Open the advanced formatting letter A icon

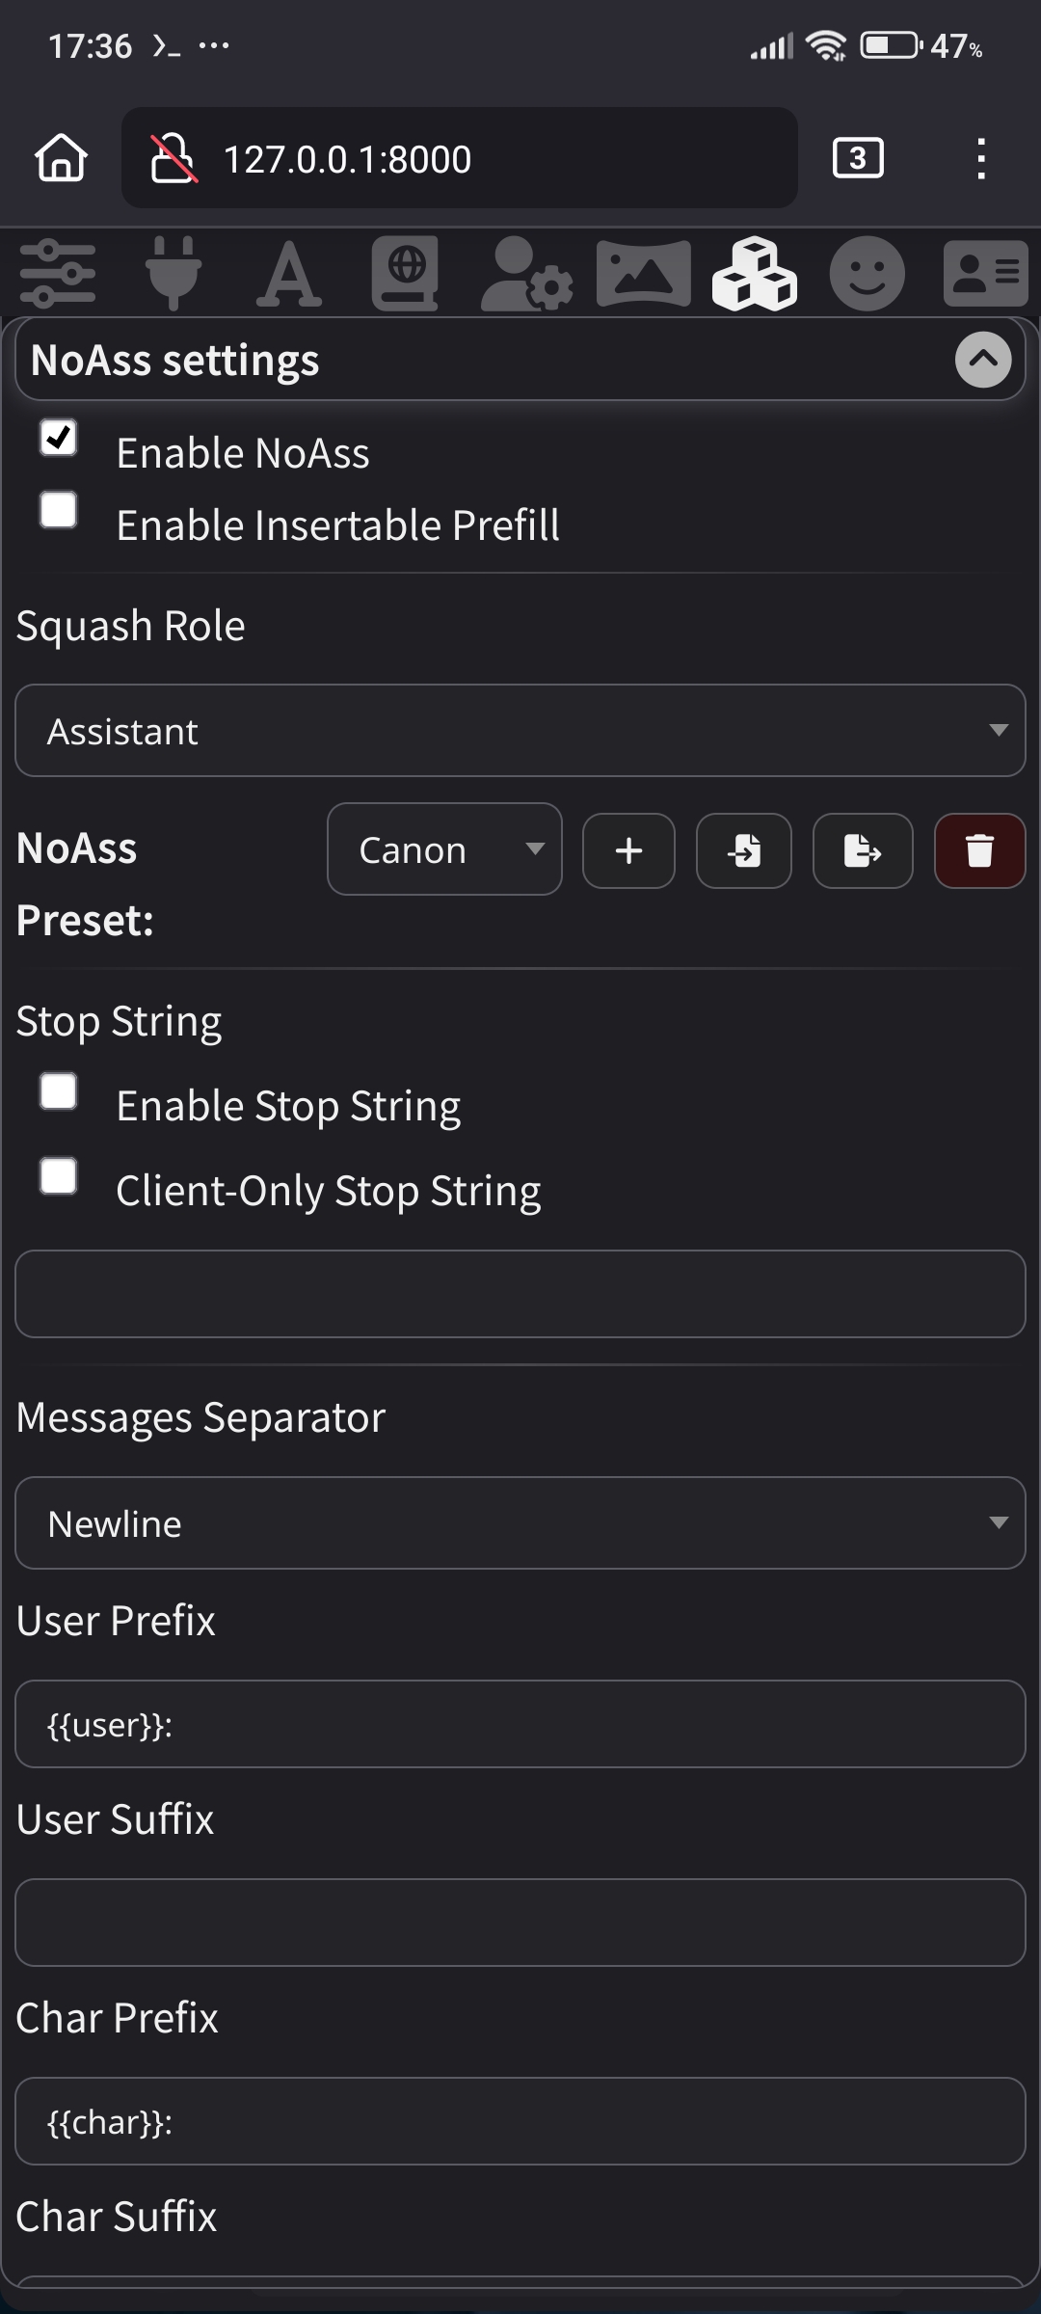pyautogui.click(x=288, y=274)
